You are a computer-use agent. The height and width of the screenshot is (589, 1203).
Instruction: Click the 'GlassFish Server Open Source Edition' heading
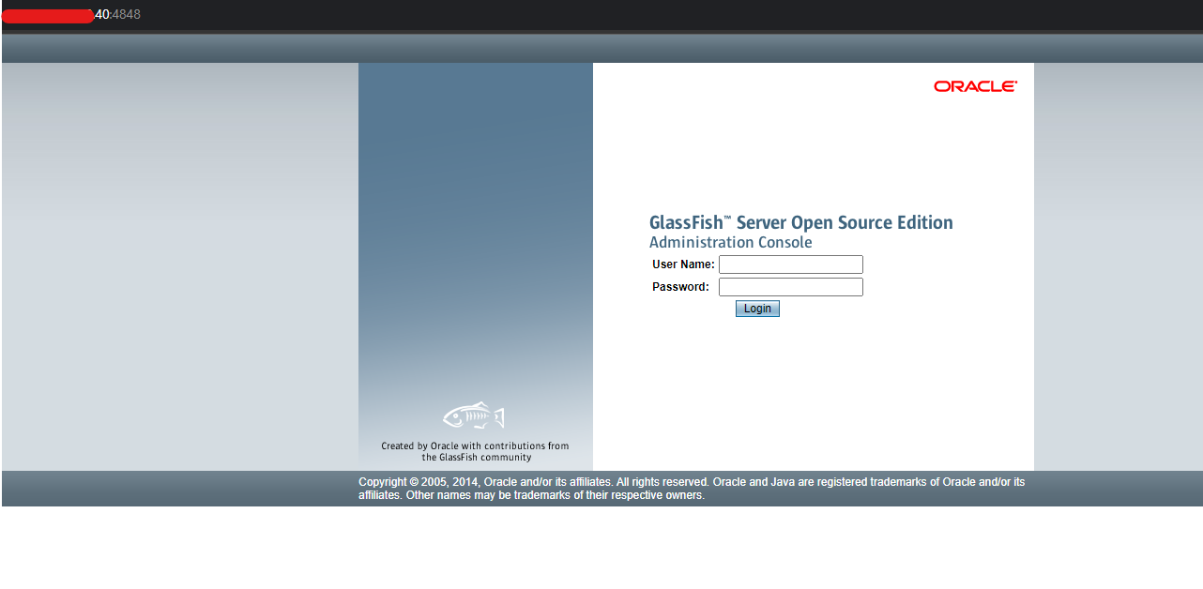click(801, 222)
